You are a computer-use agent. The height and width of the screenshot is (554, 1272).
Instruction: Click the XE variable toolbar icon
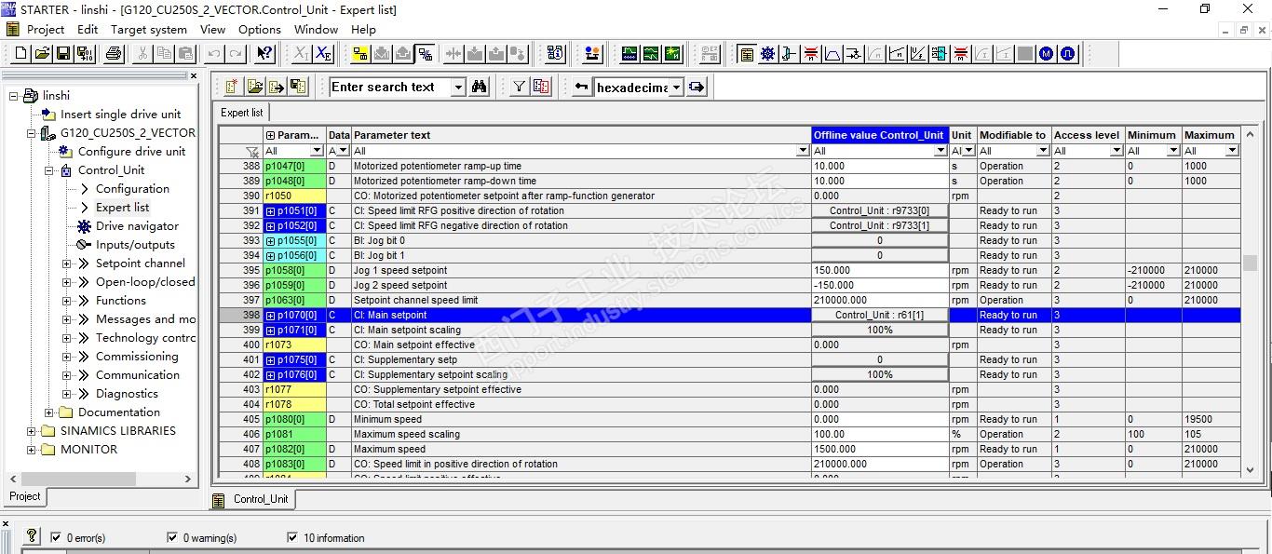point(322,54)
